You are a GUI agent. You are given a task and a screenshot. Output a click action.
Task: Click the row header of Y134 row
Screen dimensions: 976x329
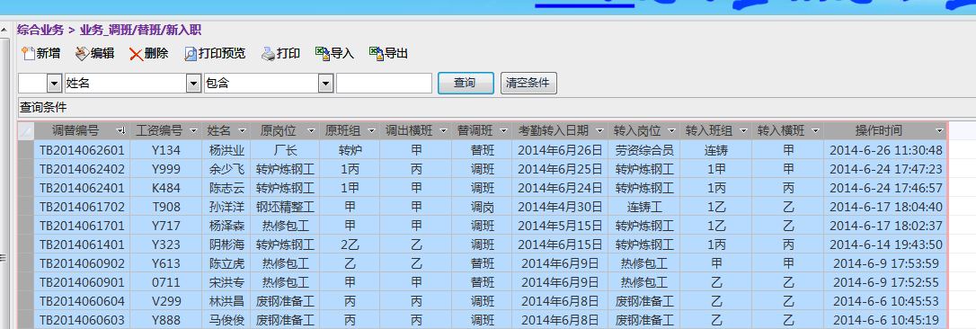tap(26, 150)
